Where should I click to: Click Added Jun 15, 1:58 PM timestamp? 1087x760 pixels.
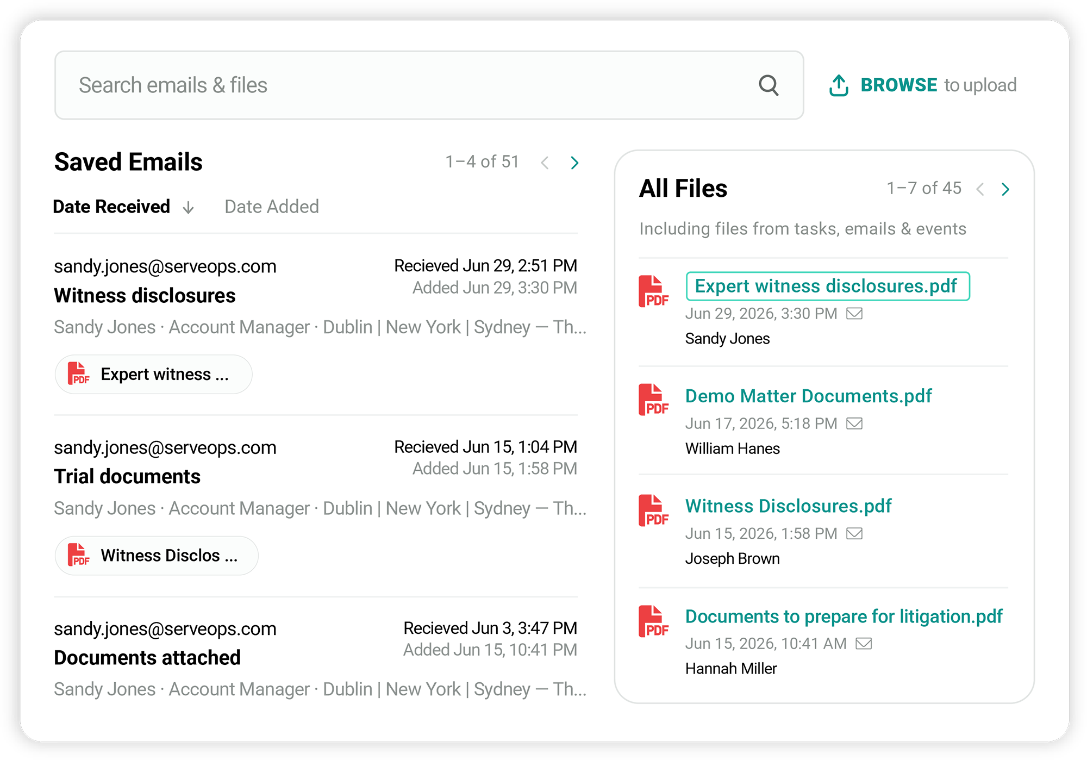495,469
